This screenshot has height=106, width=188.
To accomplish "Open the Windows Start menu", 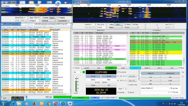I will [x=3, y=103].
